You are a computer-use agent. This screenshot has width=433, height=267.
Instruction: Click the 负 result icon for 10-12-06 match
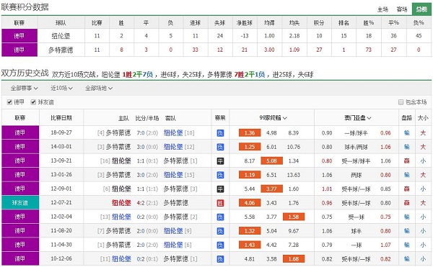tap(220, 259)
